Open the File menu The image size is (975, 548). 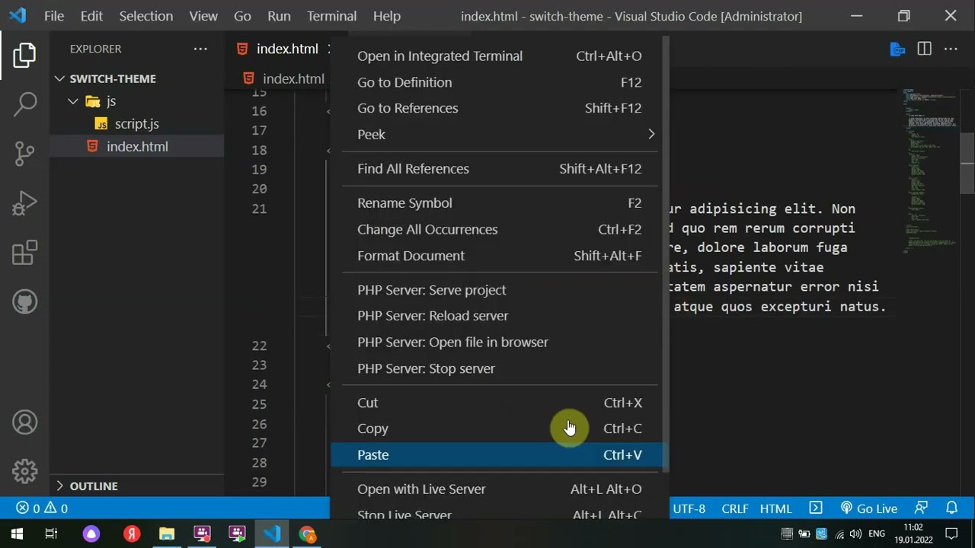click(x=54, y=16)
